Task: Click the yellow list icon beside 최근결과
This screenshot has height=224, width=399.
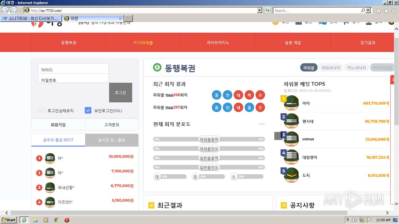Action: pyautogui.click(x=151, y=205)
